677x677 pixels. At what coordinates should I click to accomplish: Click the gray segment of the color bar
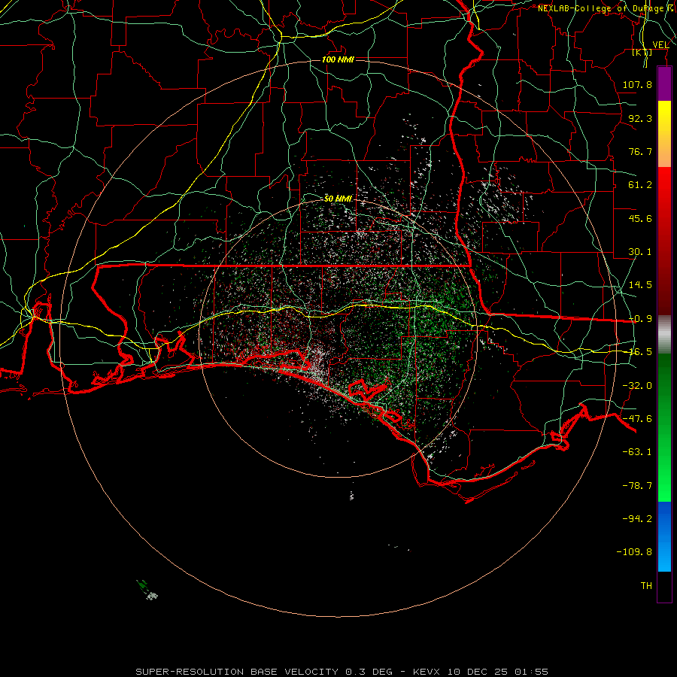tap(664, 335)
